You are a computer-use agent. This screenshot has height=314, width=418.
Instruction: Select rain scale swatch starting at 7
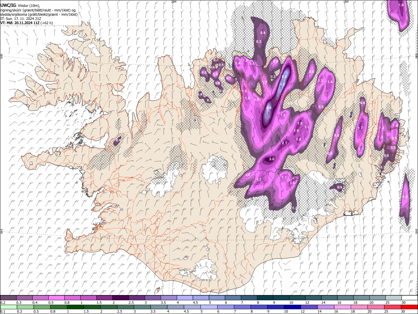coord(242,307)
